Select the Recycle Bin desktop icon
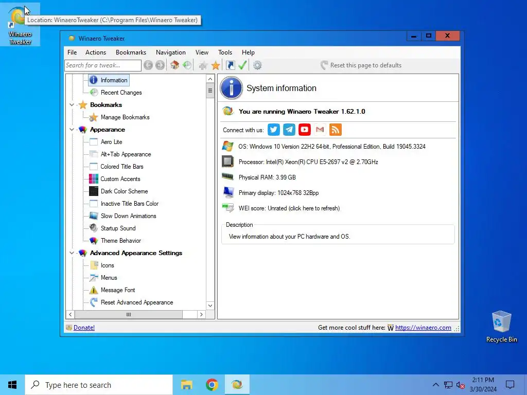 501,326
